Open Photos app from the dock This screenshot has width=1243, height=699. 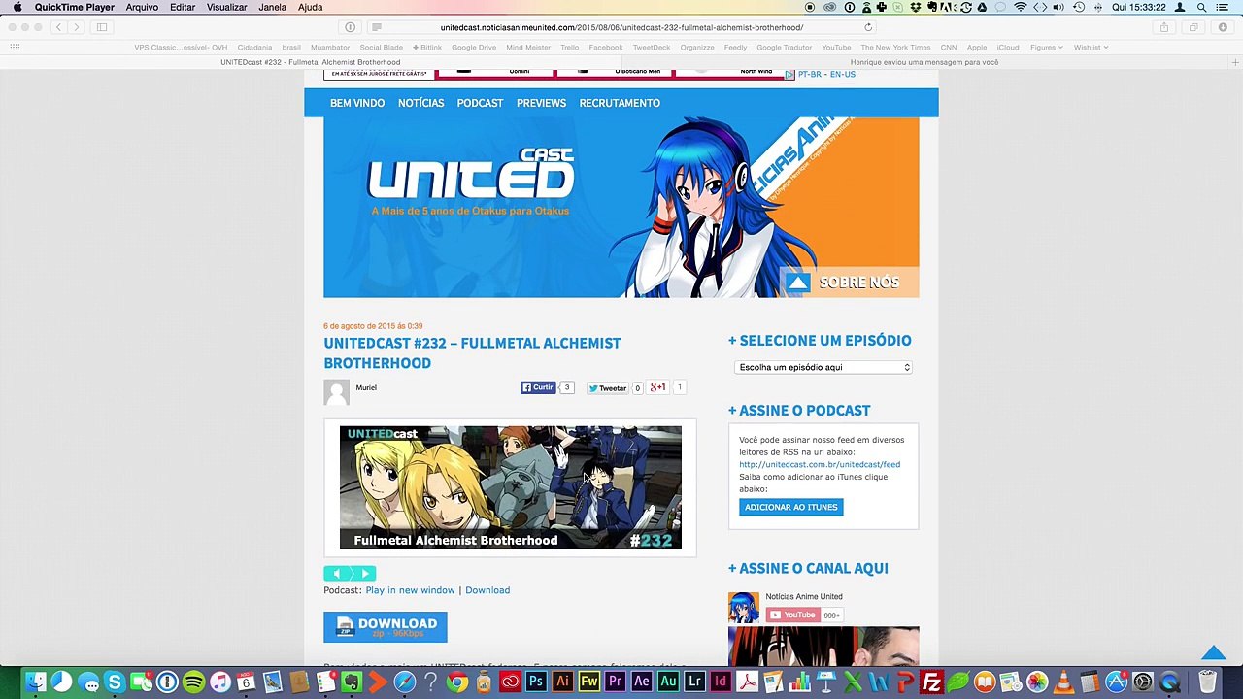1037,682
